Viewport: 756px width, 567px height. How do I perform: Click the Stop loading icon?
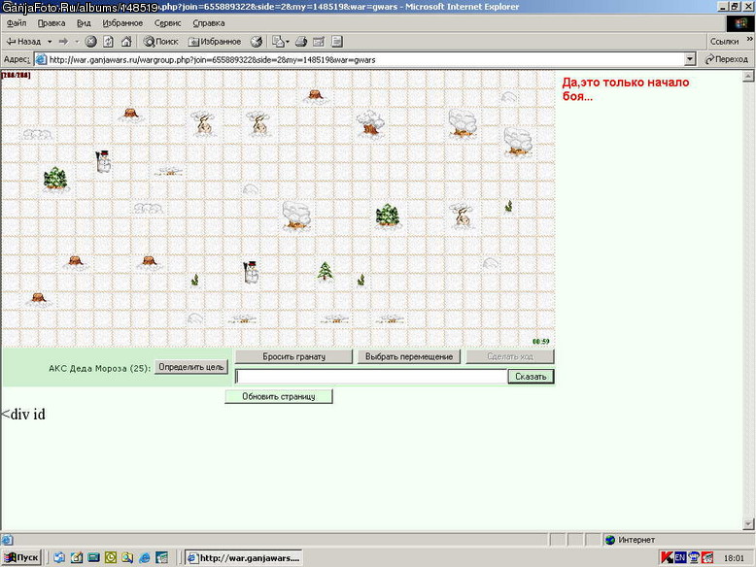point(90,42)
